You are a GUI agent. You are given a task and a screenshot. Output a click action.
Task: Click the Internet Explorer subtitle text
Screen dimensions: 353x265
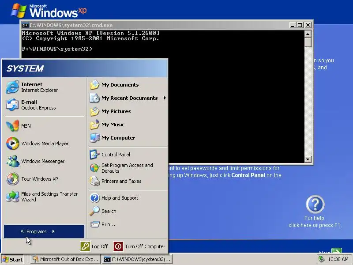pyautogui.click(x=39, y=90)
